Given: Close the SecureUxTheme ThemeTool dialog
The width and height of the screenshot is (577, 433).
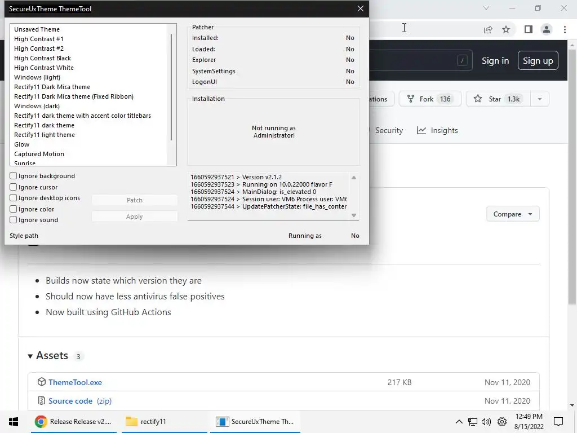Looking at the screenshot, I should pyautogui.click(x=360, y=8).
